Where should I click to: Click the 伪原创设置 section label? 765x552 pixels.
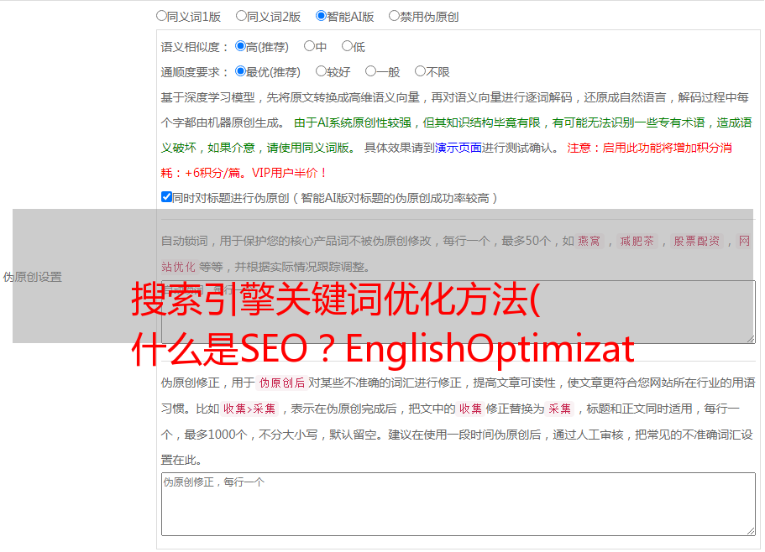(32, 277)
